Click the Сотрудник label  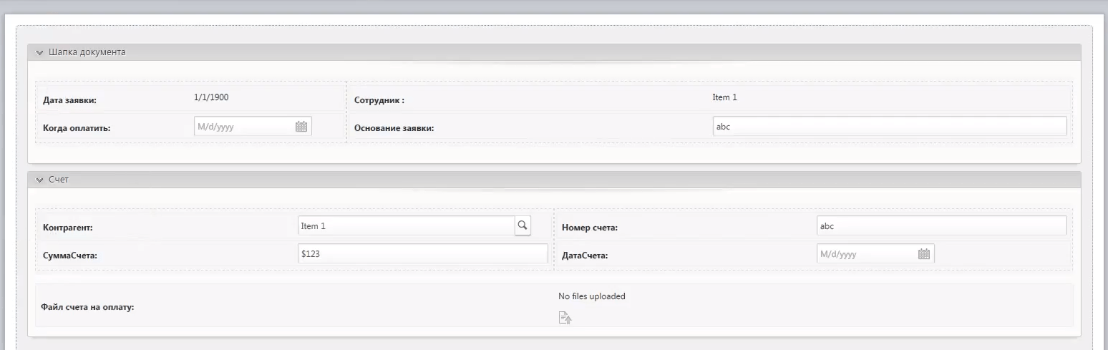coord(379,100)
